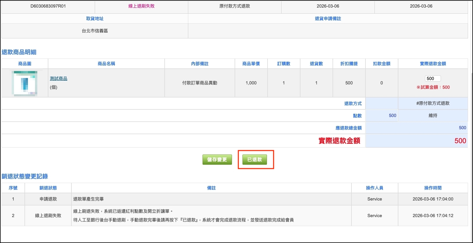This screenshot has width=473, height=243.
Task: Select the 線上退刷失敗 status at top
Action: (x=141, y=6)
